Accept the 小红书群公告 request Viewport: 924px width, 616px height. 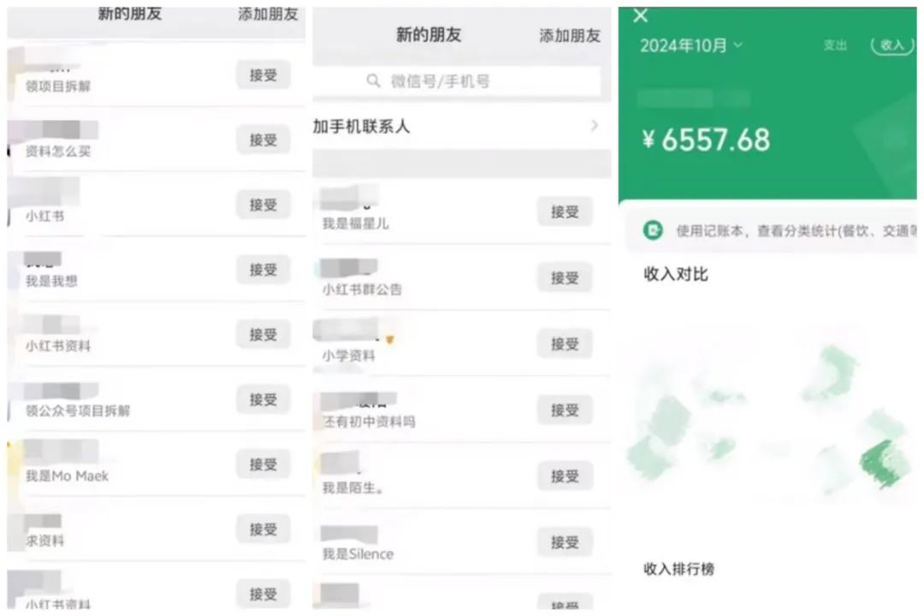click(565, 278)
